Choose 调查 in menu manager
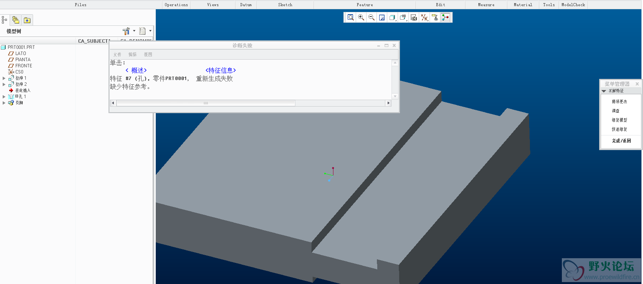This screenshot has height=284, width=643. point(616,111)
